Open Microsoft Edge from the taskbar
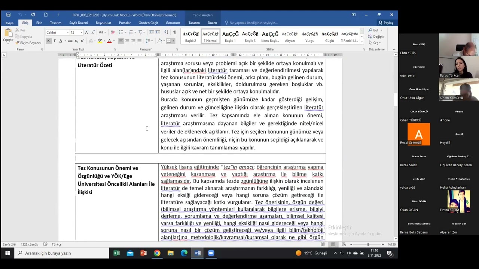 tap(184, 253)
